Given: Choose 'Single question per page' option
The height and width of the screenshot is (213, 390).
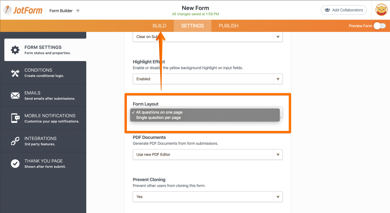Looking at the screenshot, I should pos(158,117).
